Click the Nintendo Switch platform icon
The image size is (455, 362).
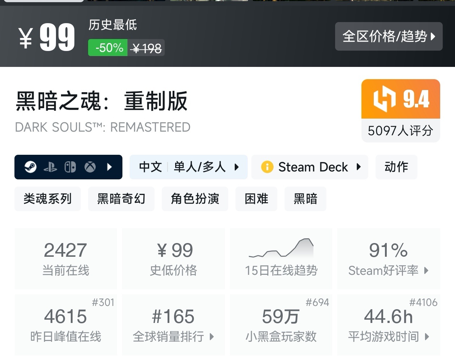(70, 167)
